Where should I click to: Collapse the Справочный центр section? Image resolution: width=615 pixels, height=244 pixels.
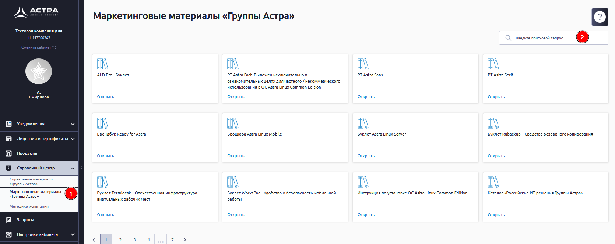73,168
